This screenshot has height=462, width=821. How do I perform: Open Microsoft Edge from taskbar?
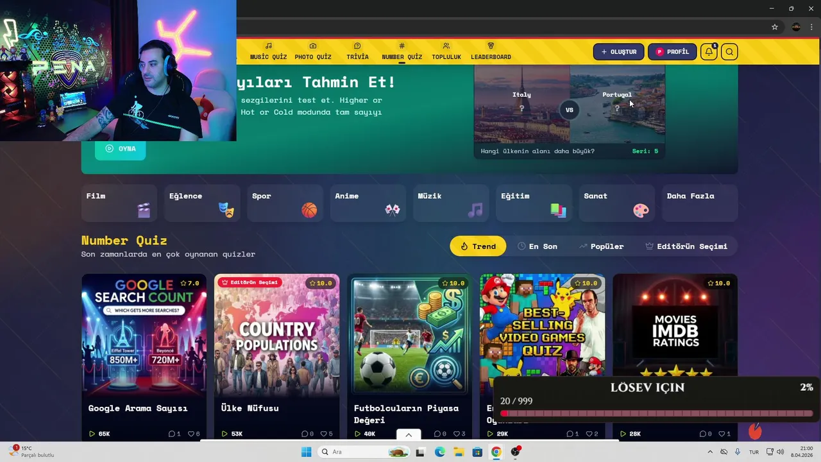tap(439, 452)
